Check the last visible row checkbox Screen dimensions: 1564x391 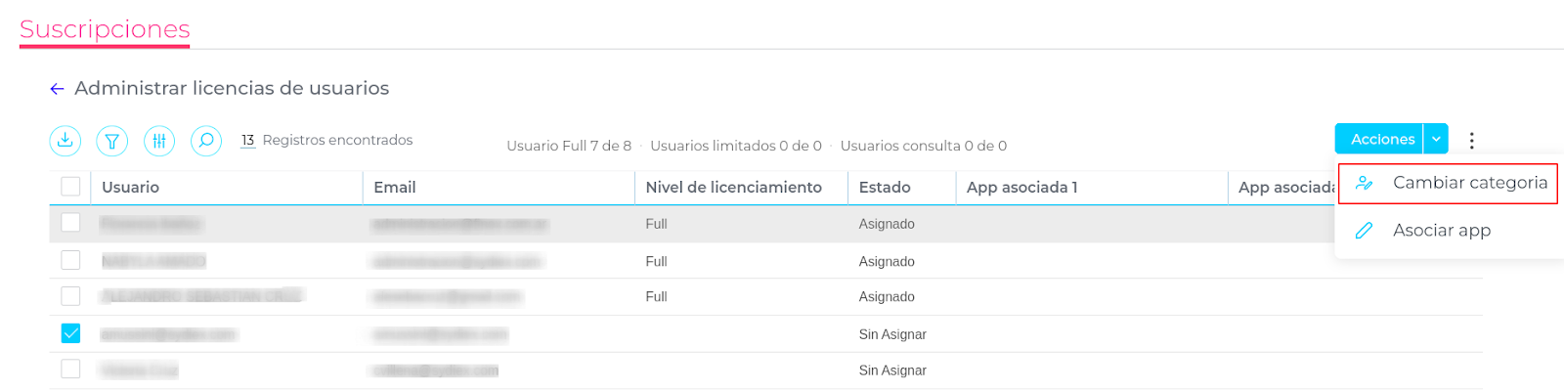(x=70, y=369)
